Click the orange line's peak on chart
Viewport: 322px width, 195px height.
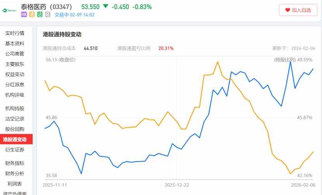(x=218, y=61)
